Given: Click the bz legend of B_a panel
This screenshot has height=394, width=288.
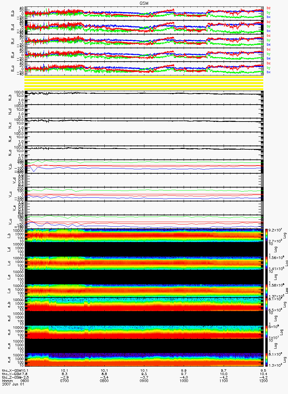Looking at the screenshot, I should (x=268, y=63).
